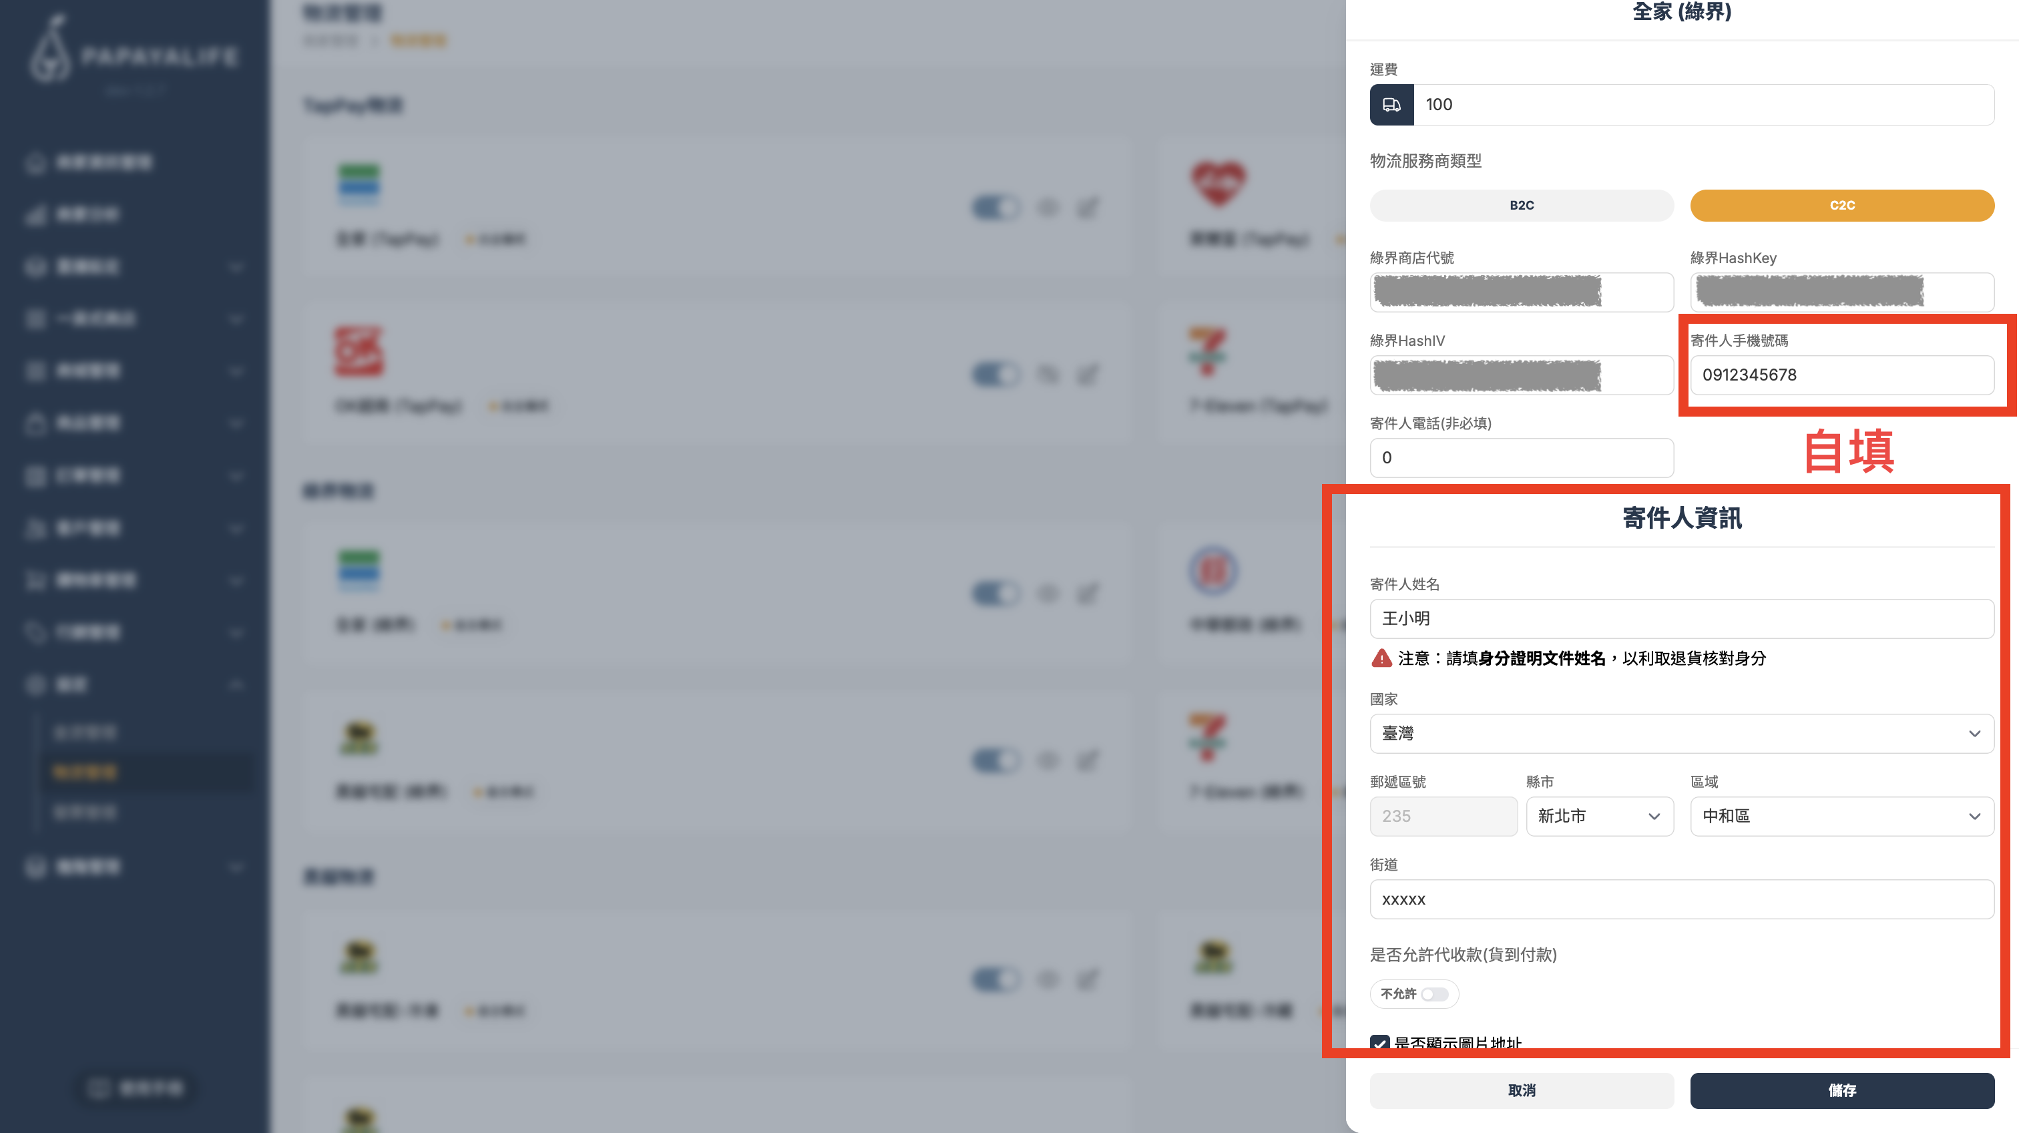The width and height of the screenshot is (2019, 1133).
Task: Click the 取消 cancel button
Action: tap(1522, 1091)
